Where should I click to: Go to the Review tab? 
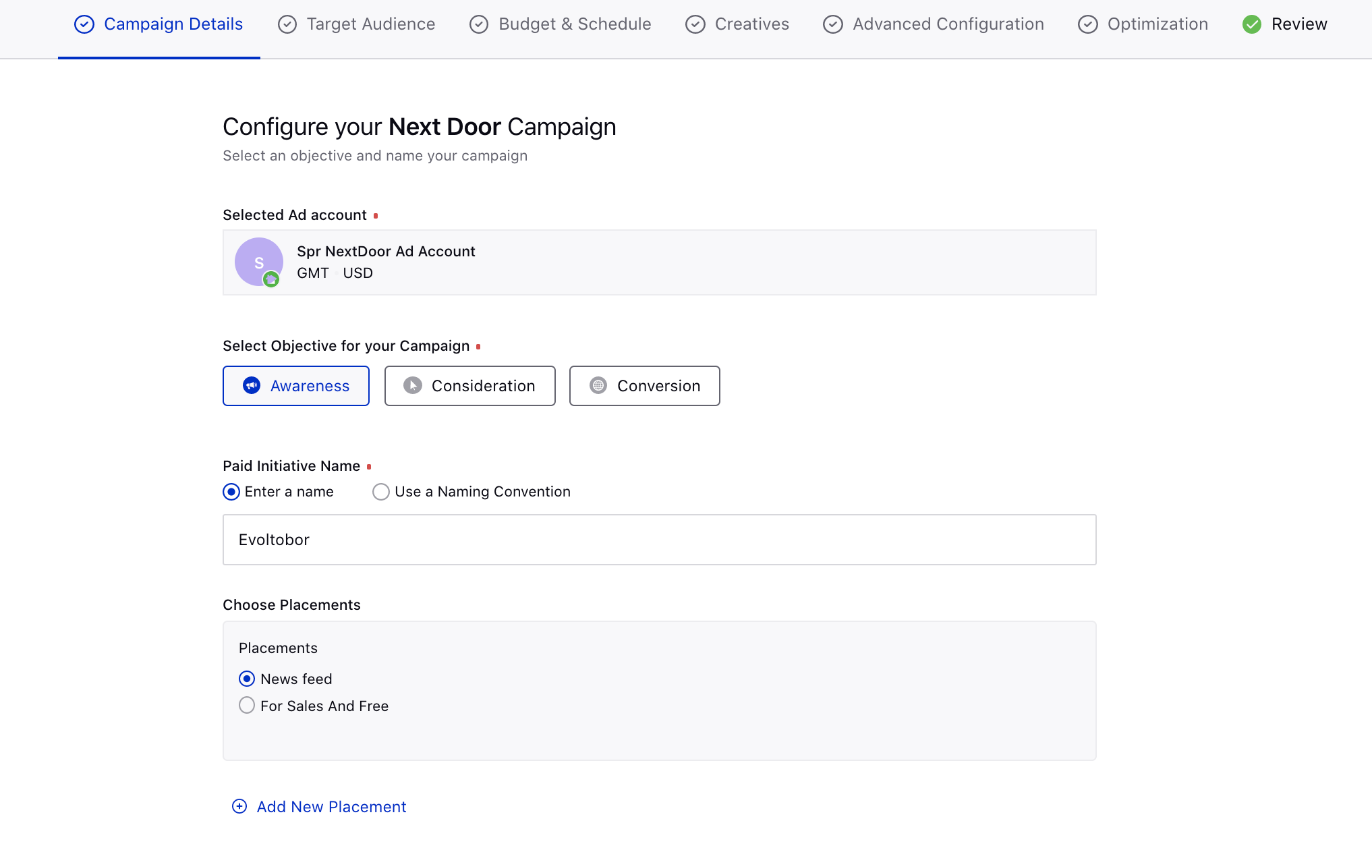coord(1285,24)
